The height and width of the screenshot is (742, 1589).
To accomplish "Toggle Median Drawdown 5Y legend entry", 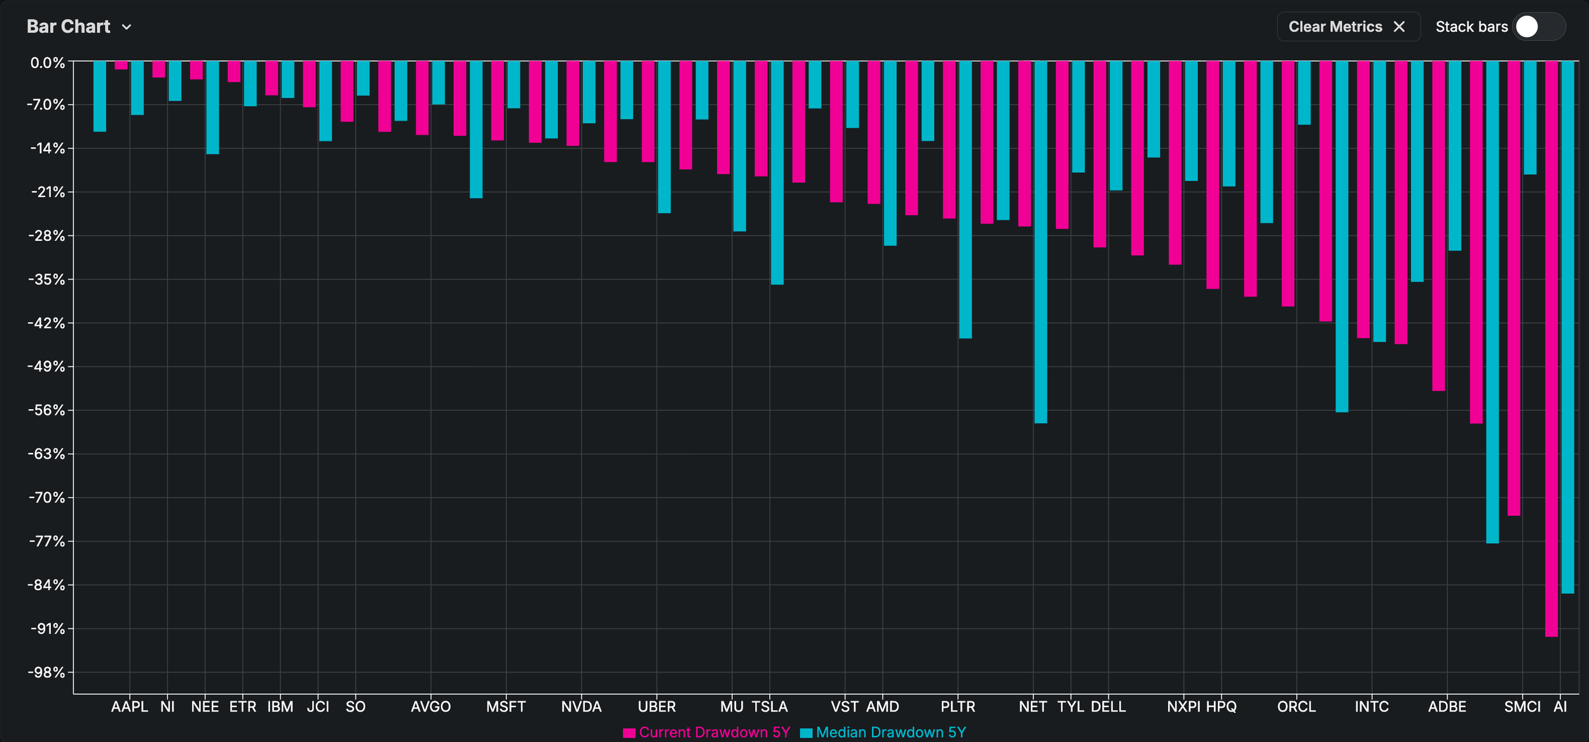I will [890, 732].
